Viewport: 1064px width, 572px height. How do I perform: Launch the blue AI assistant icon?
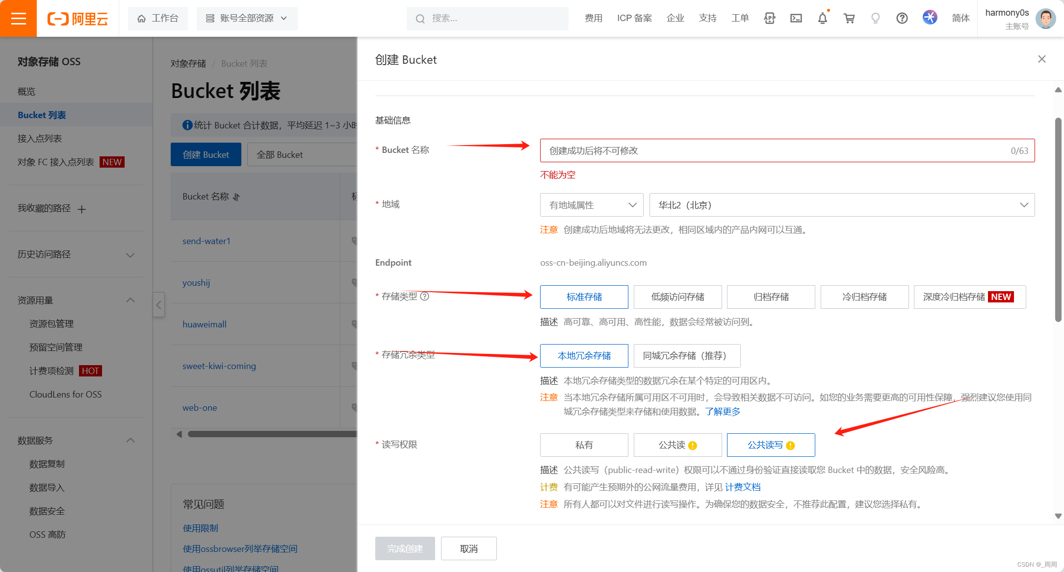point(930,17)
